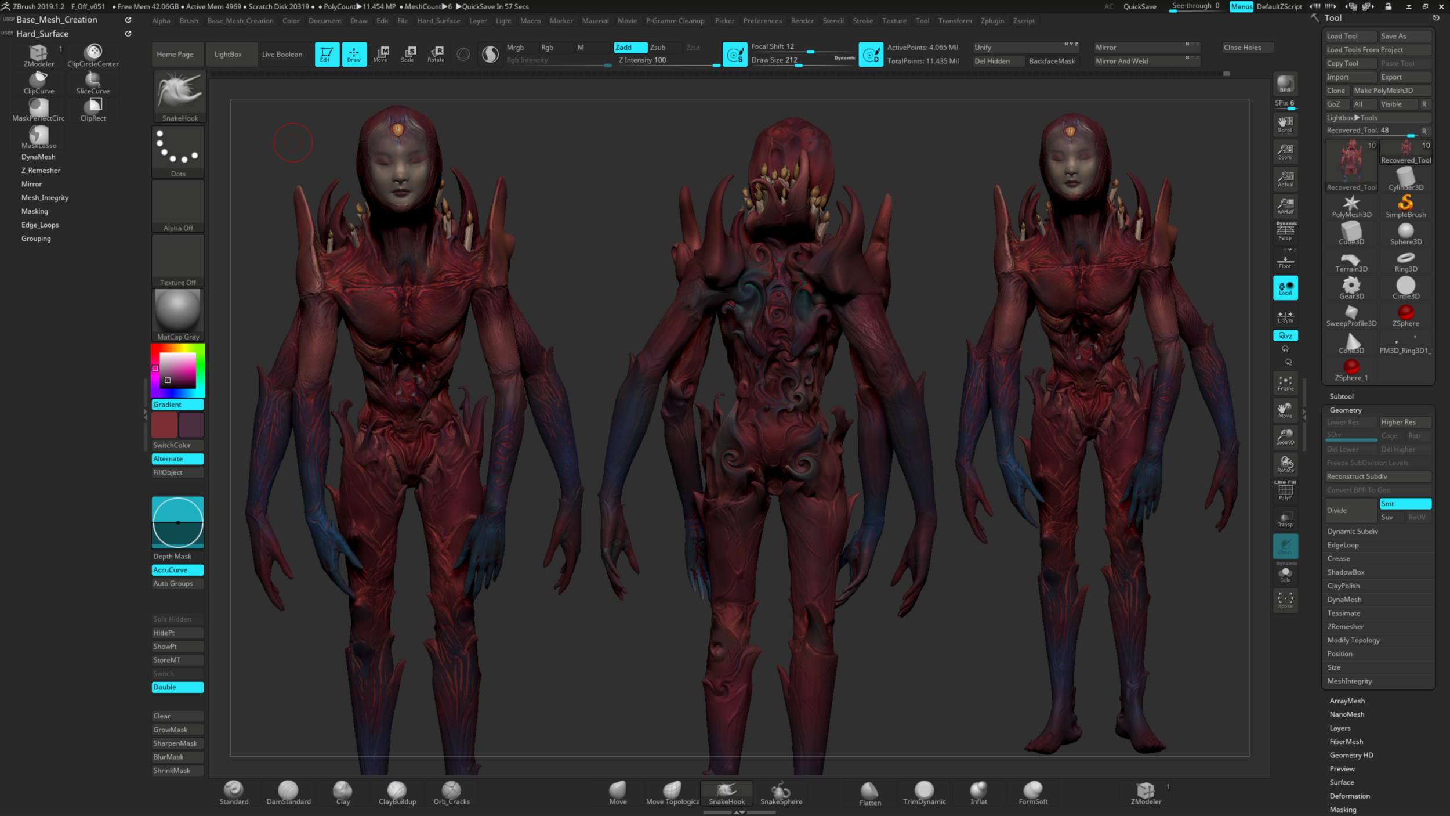Expand the Masking submenu on left
1450x816 pixels.
click(35, 211)
